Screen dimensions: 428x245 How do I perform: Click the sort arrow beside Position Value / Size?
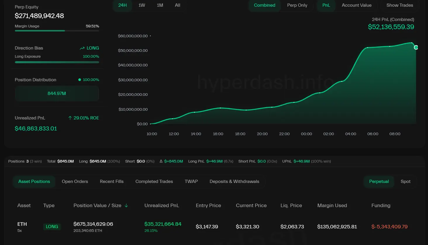[126, 206]
